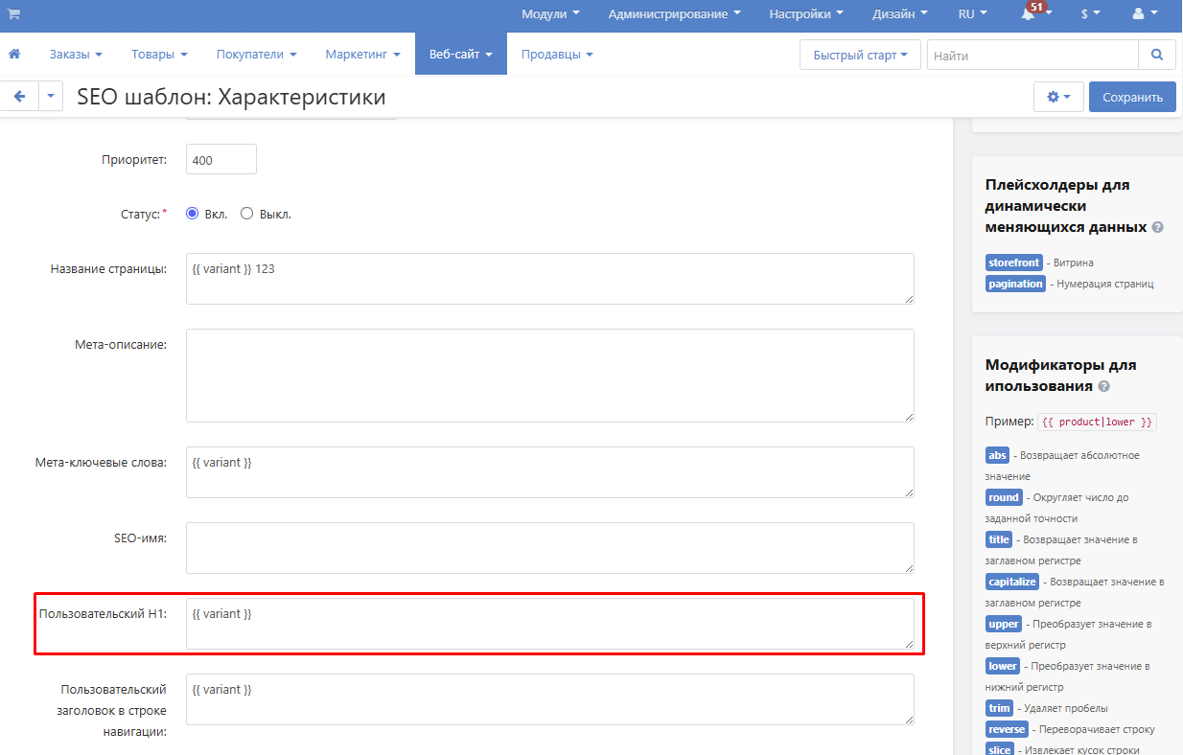Viewport: 1183px width, 755px height.
Task: Insert the capitalize modifier tag
Action: [1012, 582]
